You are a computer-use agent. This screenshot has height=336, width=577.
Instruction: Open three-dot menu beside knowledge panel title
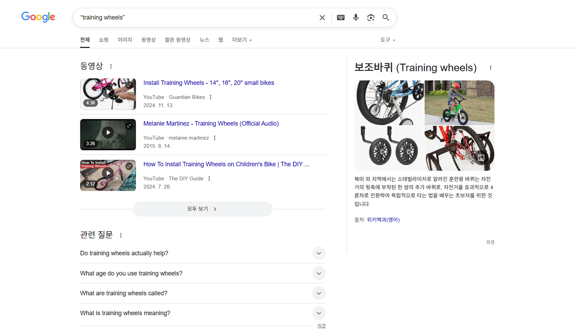point(490,68)
